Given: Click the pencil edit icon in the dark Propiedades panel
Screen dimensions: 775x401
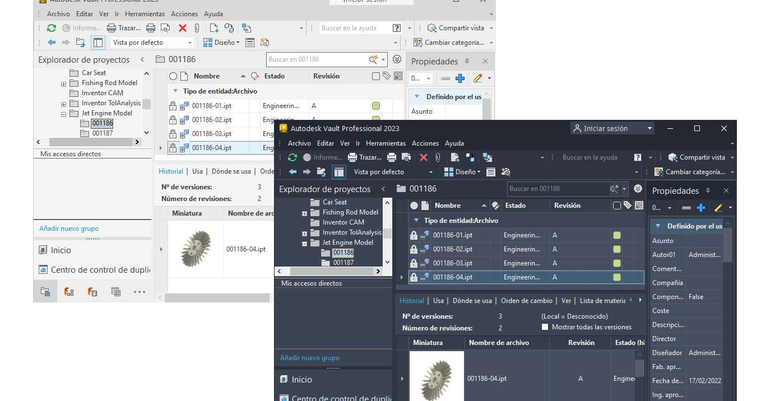Looking at the screenshot, I should point(718,208).
